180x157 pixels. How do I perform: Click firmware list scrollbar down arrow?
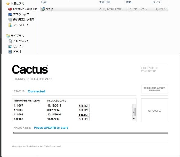tap(134, 119)
